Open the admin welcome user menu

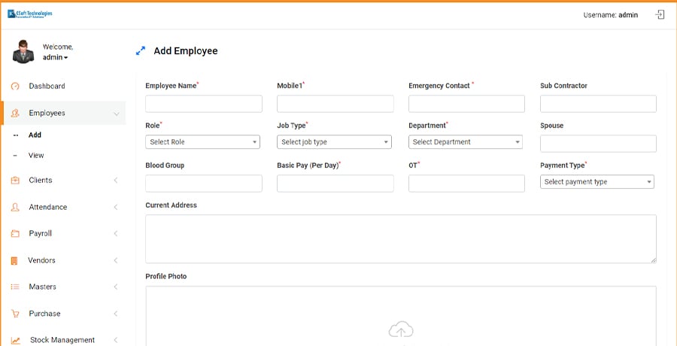56,57
